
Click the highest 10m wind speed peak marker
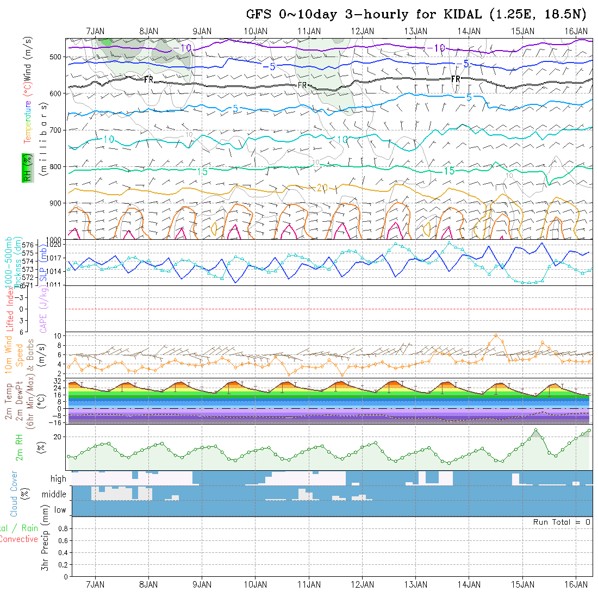click(495, 336)
